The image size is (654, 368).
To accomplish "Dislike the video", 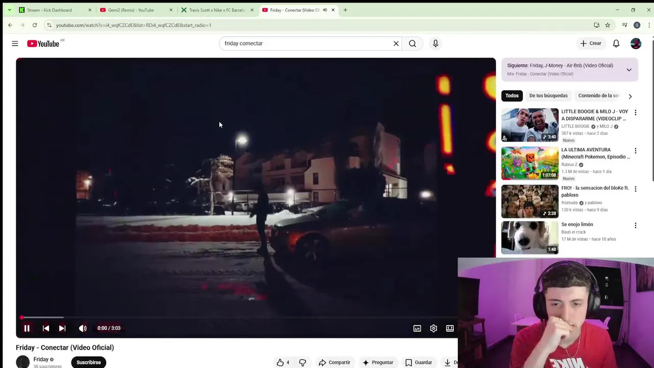I will tap(302, 362).
